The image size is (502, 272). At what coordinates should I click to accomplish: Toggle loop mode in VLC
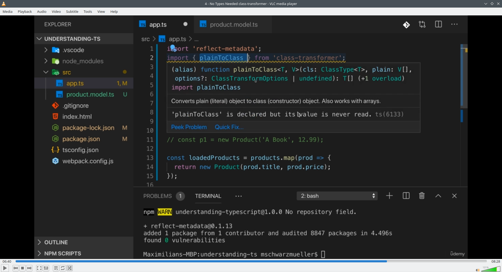[x=63, y=268]
